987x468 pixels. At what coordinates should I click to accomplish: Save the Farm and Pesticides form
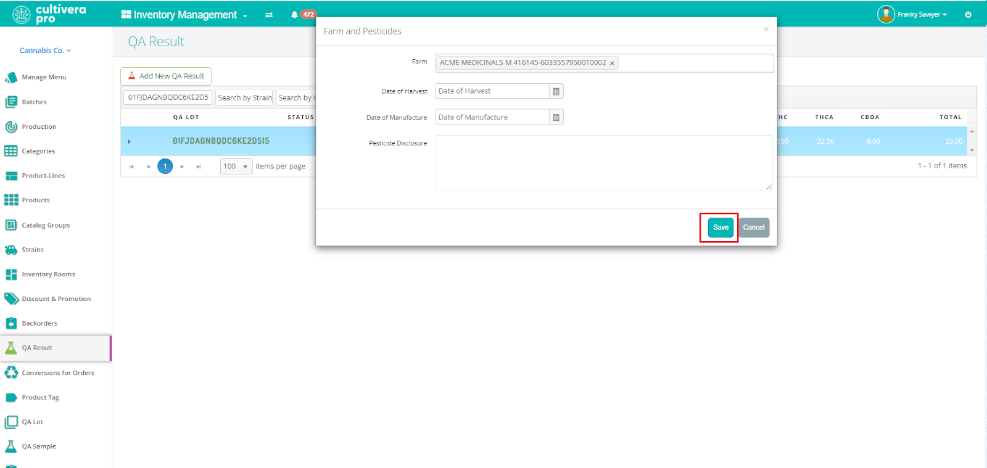coord(721,228)
